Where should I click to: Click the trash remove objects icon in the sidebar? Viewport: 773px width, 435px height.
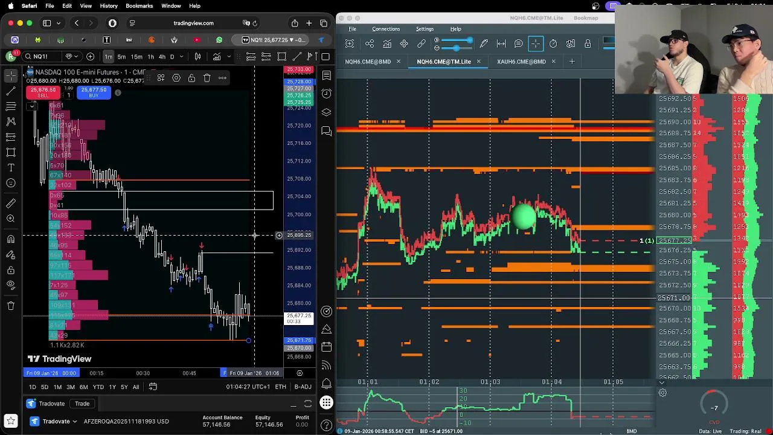pos(11,306)
